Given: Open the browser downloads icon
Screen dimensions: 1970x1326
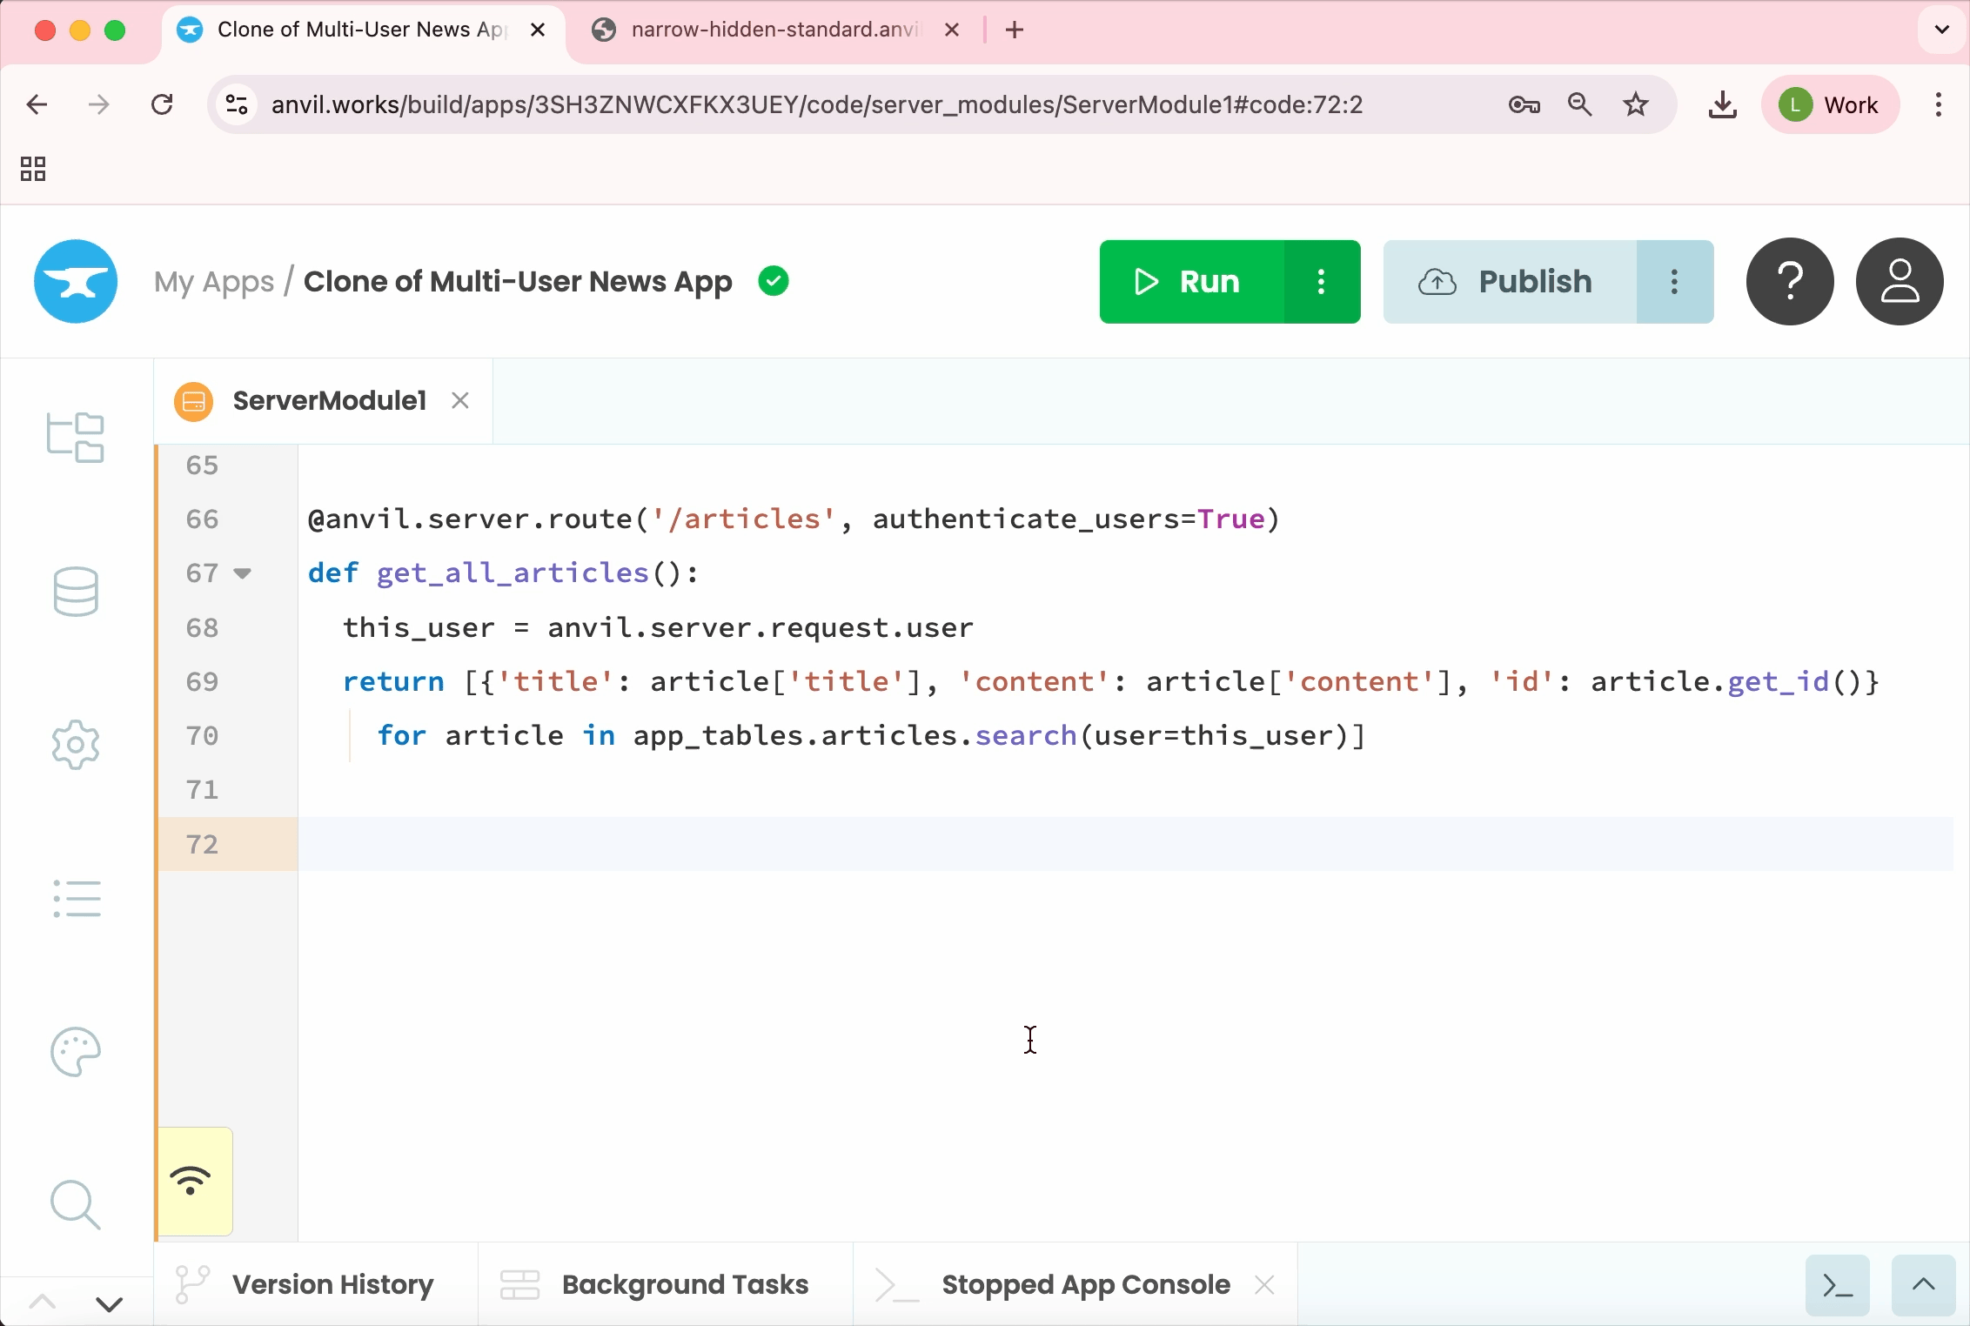Looking at the screenshot, I should click(1723, 105).
